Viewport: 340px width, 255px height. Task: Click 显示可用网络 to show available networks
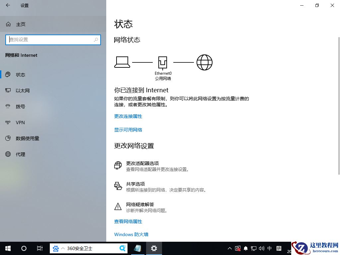pos(128,130)
